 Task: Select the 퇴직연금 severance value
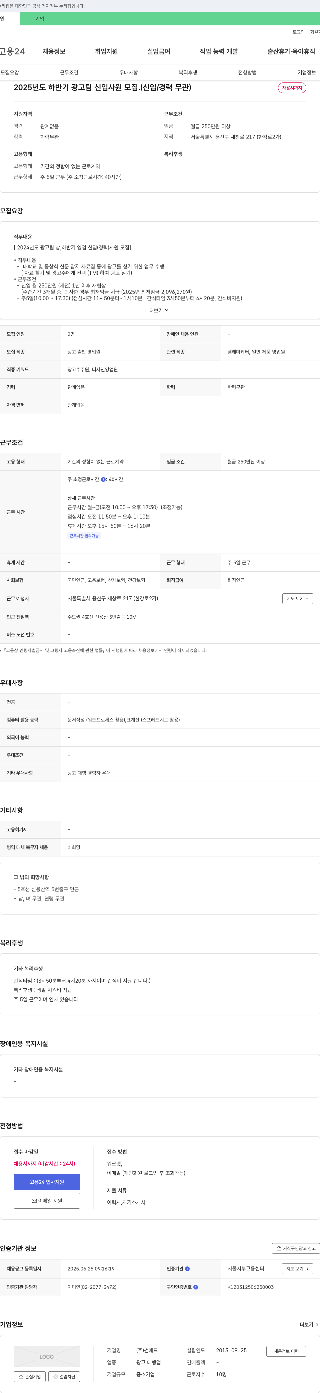tap(236, 580)
